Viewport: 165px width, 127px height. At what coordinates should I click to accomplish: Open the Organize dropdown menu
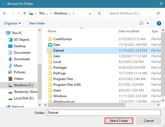[x=13, y=23]
